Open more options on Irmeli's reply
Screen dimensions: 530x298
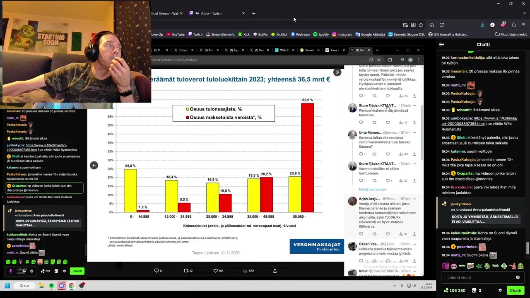(x=414, y=271)
